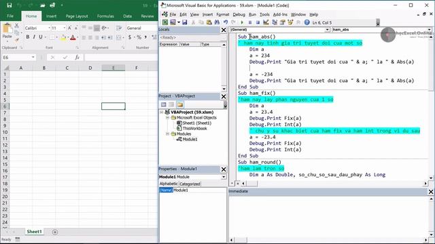The image size is (435, 244).
Task: Click the Insert UserForm icon in VBA toolbar
Action: [173, 22]
